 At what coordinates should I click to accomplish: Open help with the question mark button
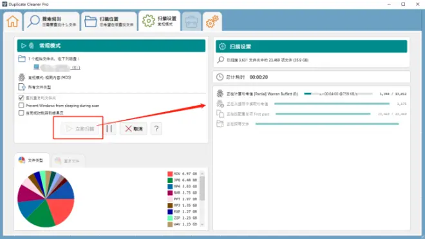pyautogui.click(x=156, y=129)
